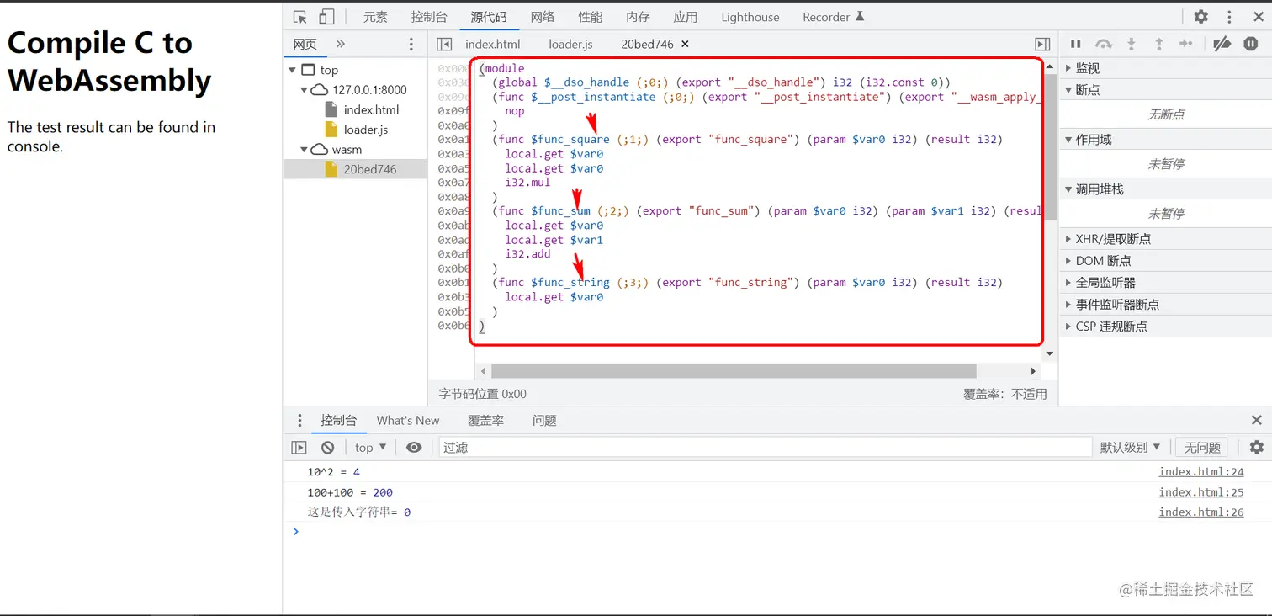Collapse the 127.0.0.1:8000 tree node

click(304, 90)
